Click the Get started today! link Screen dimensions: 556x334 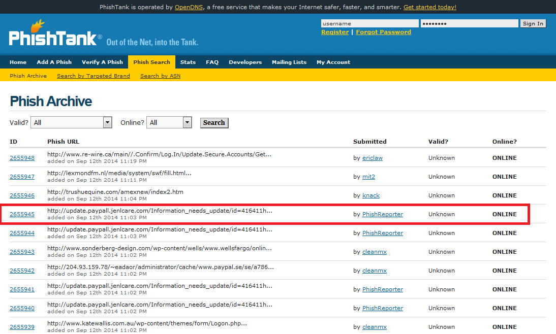pos(429,7)
